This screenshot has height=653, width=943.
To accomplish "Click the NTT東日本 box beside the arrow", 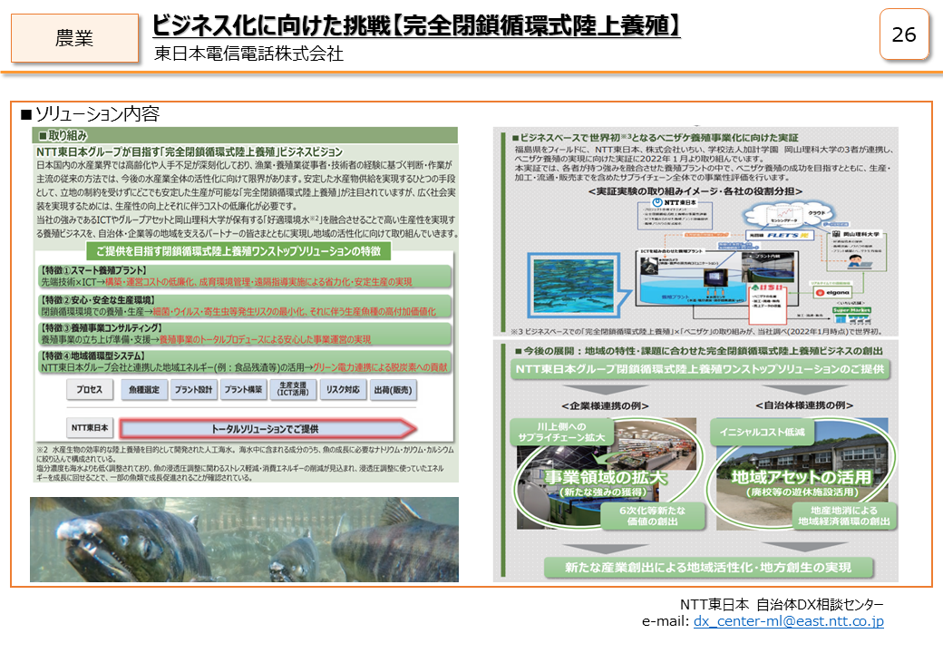I will tap(90, 428).
